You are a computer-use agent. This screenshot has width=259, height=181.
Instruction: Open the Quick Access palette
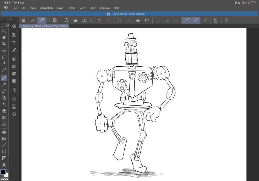click(14, 26)
